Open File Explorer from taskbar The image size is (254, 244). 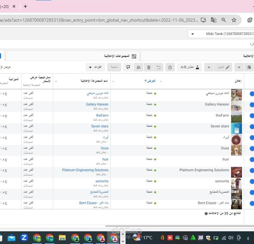tap(62, 238)
